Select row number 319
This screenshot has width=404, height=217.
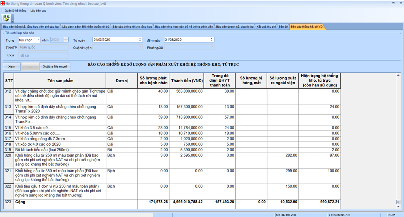(9, 150)
